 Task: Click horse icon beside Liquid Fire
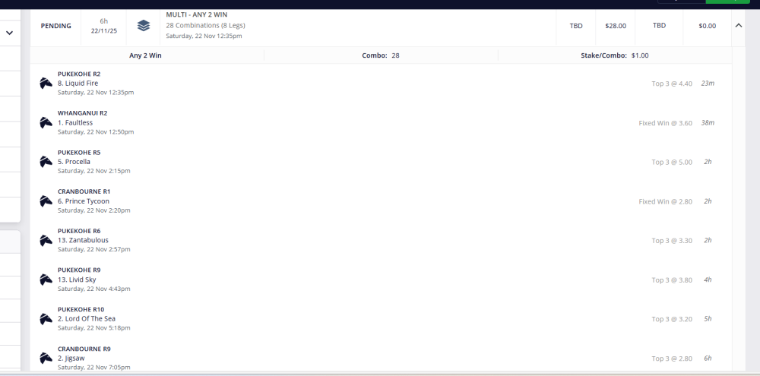coord(46,84)
